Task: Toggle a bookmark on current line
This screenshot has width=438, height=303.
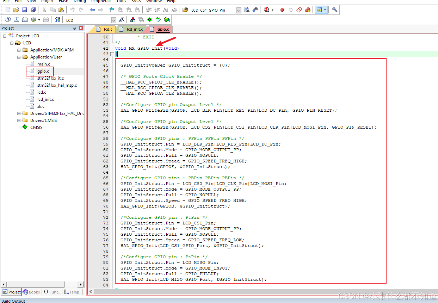Action: (x=112, y=10)
